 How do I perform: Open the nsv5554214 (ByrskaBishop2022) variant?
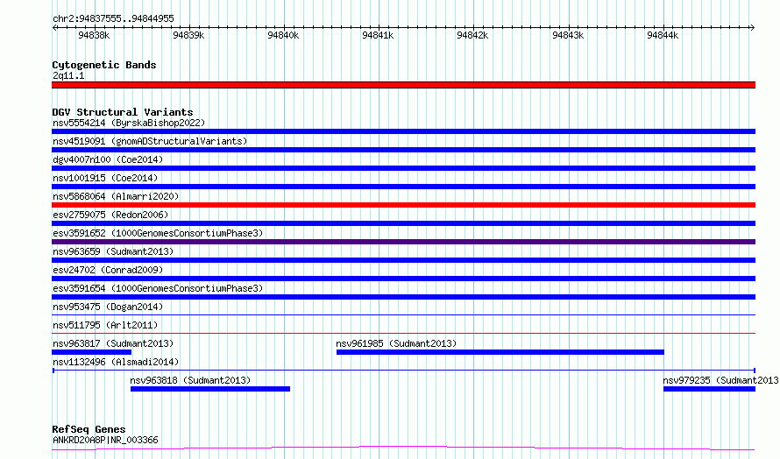(x=403, y=131)
